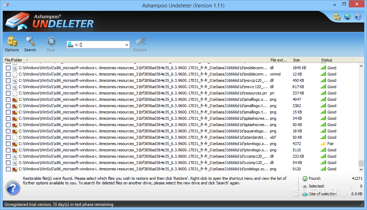Click the scrollbar up arrow of file list
Screen dimensions: 367x210
[361, 66]
